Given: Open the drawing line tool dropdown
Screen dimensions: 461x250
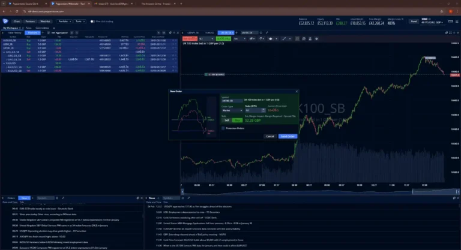Looking at the screenshot, I should click(x=286, y=39).
